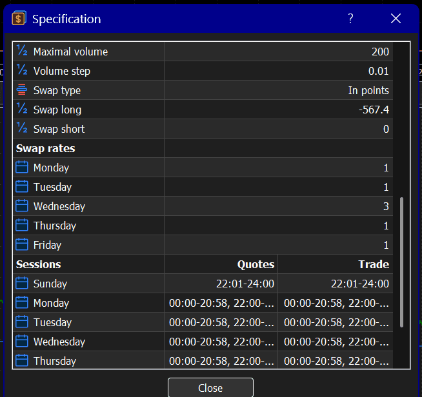The image size is (422, 397).
Task: Click the calendar icon for Tuesday swap rate
Action: click(x=22, y=186)
